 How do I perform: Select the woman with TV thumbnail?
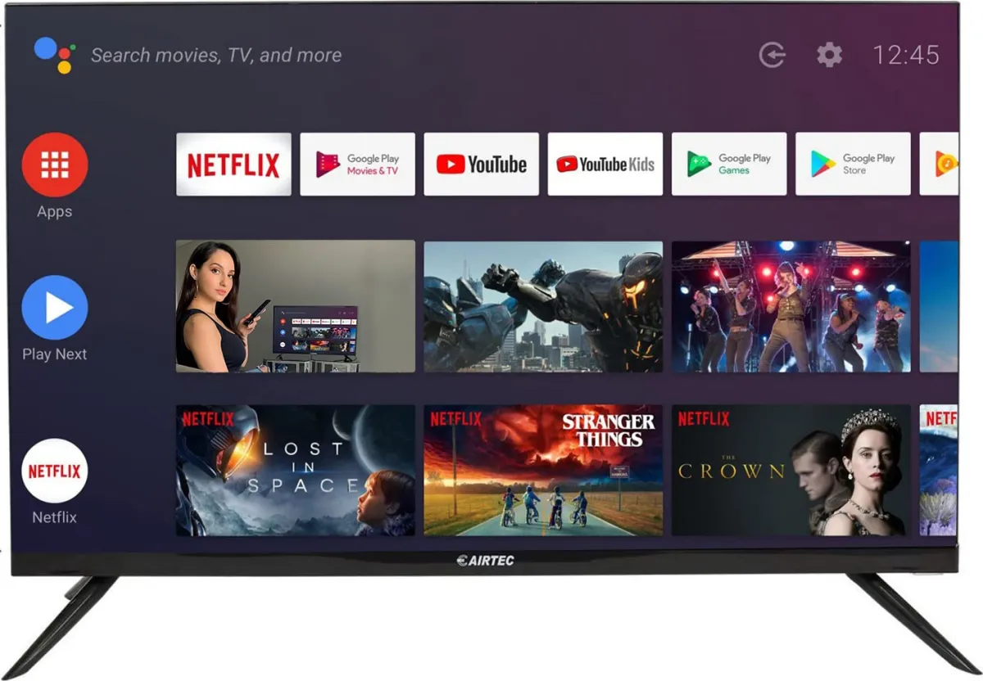[x=295, y=306]
